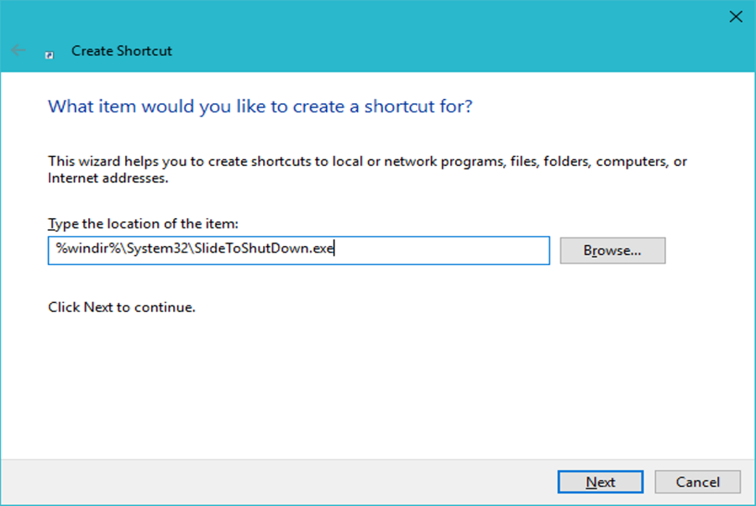Screen dimensions: 756x506
Task: Click 'Type the location of the item:' label
Action: click(x=143, y=224)
